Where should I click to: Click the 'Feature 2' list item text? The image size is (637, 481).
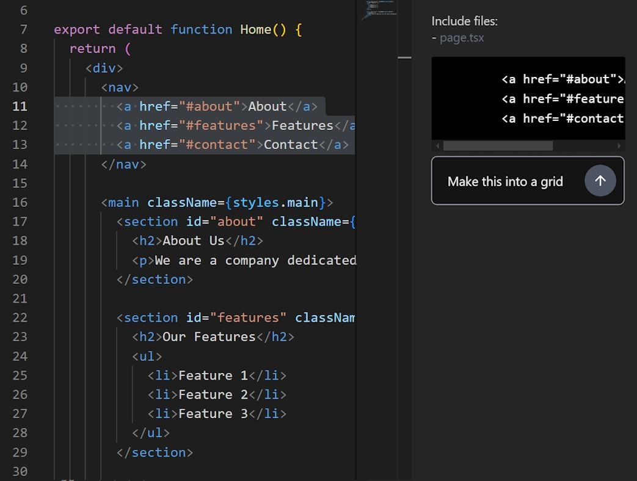pos(214,394)
